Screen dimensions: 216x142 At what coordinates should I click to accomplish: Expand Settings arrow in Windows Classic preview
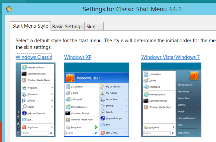tap(52, 100)
